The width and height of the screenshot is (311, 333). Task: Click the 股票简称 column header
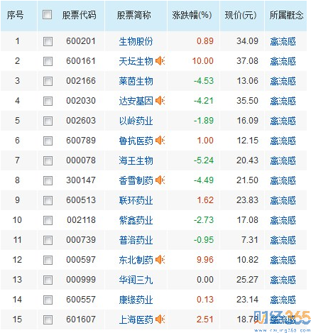tap(134, 15)
